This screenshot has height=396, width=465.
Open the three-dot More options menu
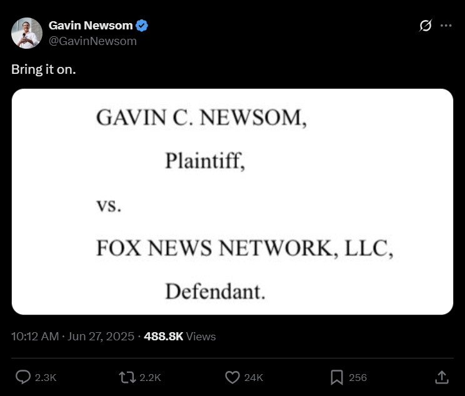tap(446, 26)
